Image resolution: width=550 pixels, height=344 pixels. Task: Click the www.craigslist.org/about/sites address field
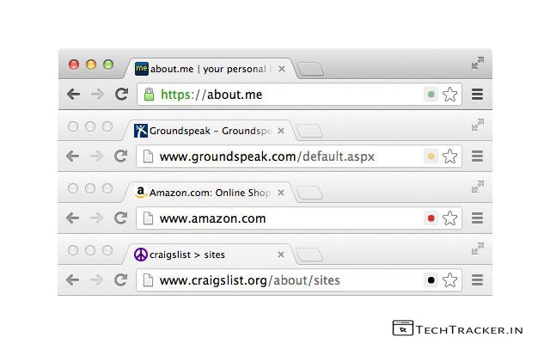click(281, 280)
